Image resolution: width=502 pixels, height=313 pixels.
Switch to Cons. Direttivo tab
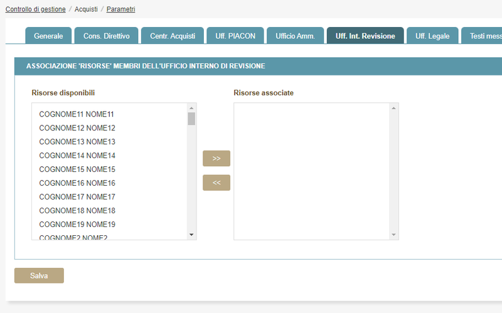(x=106, y=36)
